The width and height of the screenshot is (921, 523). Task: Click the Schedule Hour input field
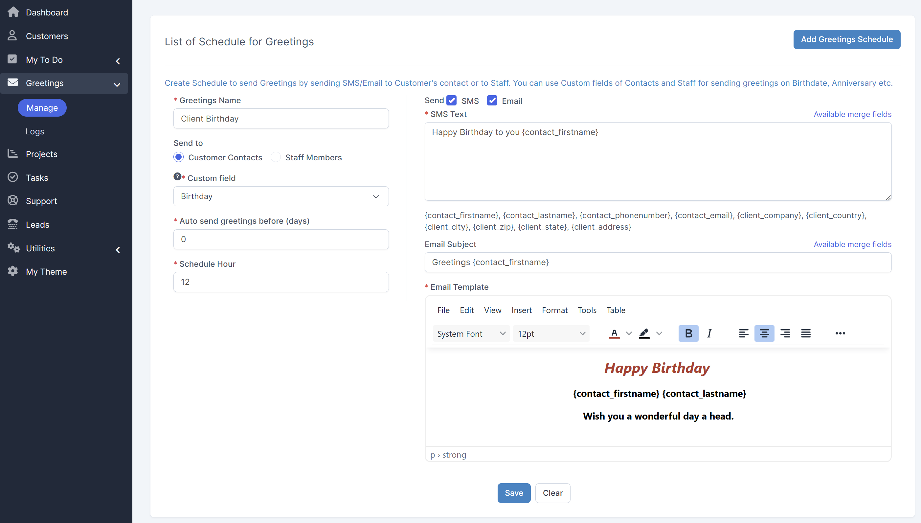click(x=281, y=282)
